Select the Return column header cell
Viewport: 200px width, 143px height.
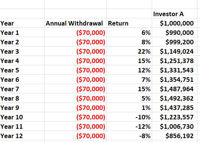click(x=129, y=23)
